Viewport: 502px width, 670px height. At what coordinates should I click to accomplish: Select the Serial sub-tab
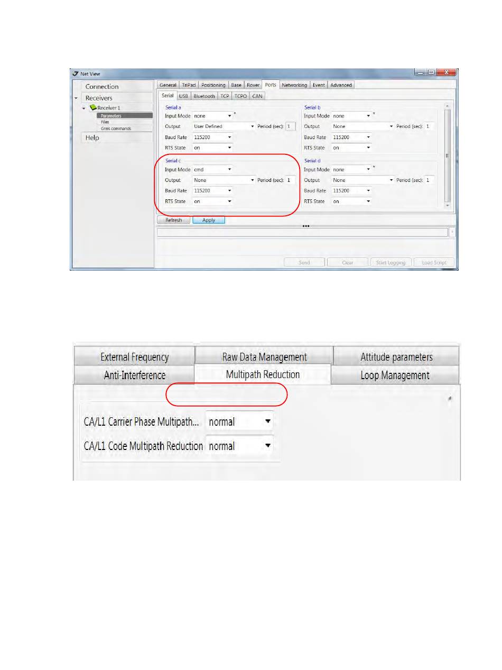pyautogui.click(x=168, y=96)
